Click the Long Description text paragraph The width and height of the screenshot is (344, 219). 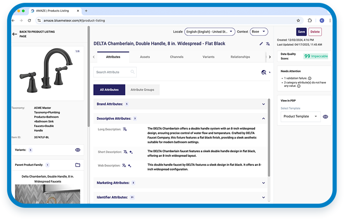pyautogui.click(x=202, y=135)
